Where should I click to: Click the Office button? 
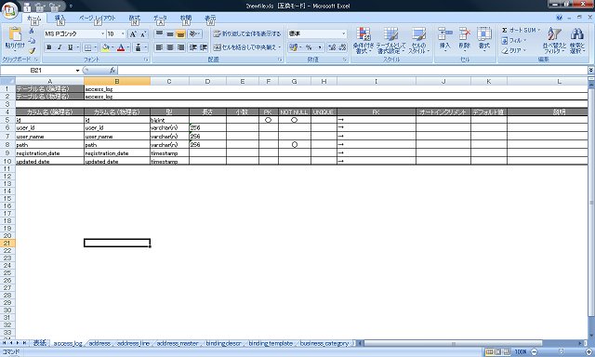pos(10,10)
